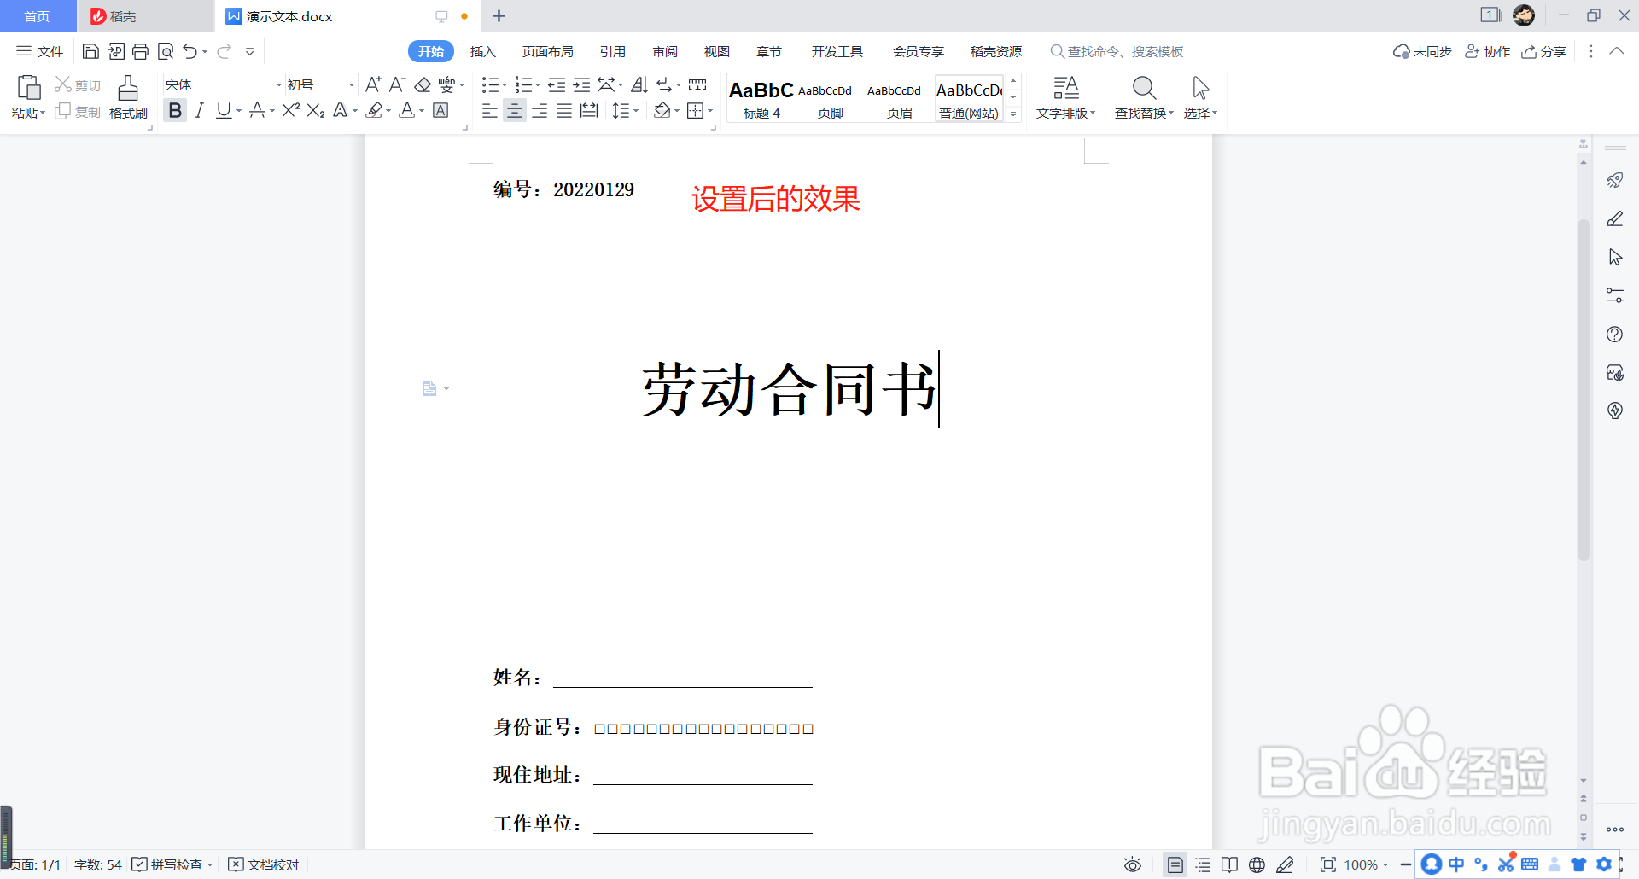Viewport: 1639px width, 879px height.
Task: Open the zoom percentage 100% dropdown
Action: [x=1366, y=864]
